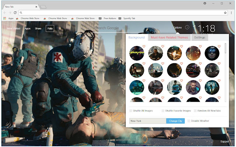Open the Share menu
The height and width of the screenshot is (147, 236).
[x=38, y=29]
